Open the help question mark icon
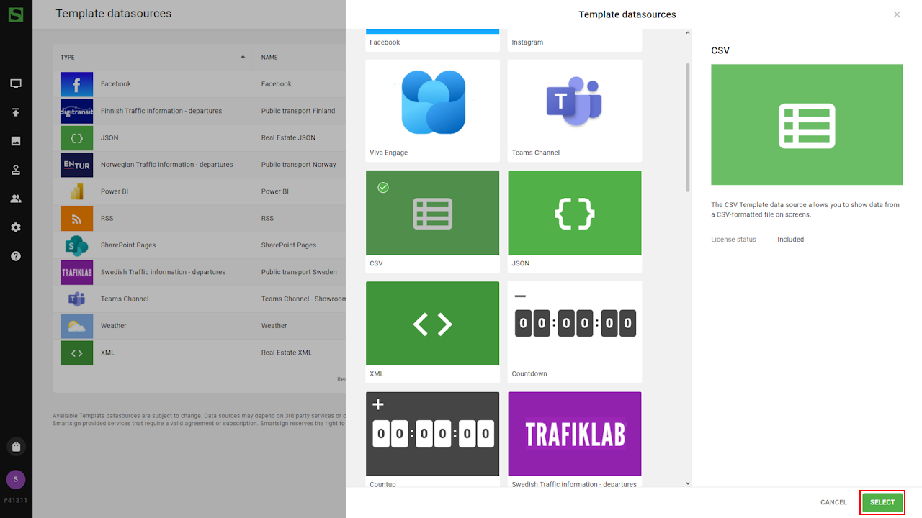The height and width of the screenshot is (518, 922). 16,256
